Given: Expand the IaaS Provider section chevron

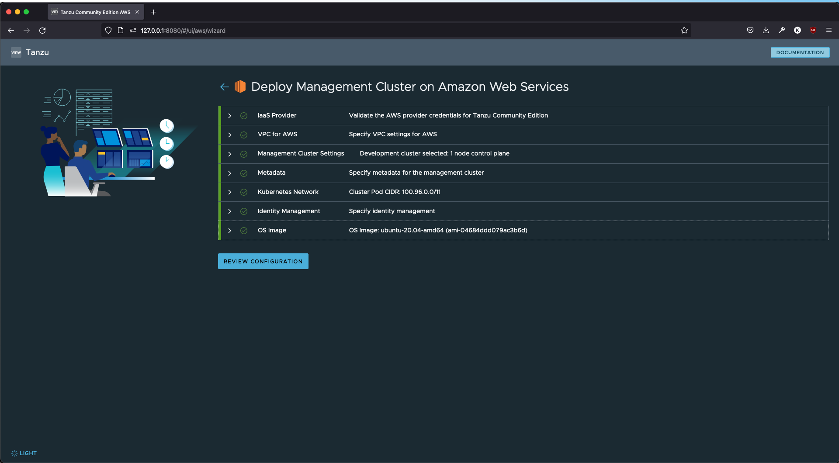Looking at the screenshot, I should (x=229, y=116).
